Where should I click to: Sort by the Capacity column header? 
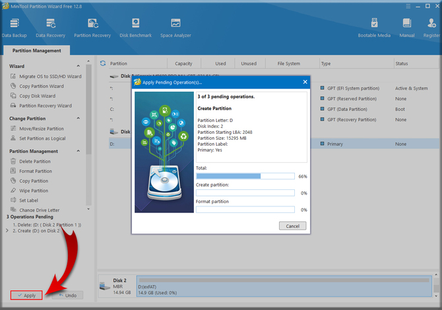(x=183, y=63)
